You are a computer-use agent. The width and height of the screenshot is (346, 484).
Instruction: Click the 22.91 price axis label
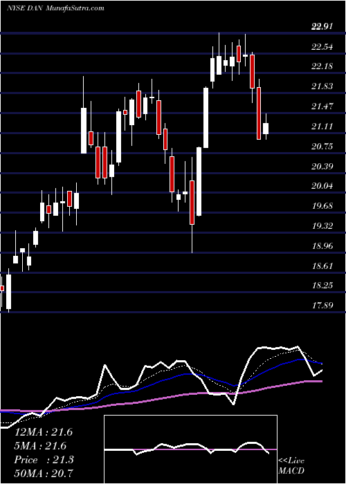point(322,27)
